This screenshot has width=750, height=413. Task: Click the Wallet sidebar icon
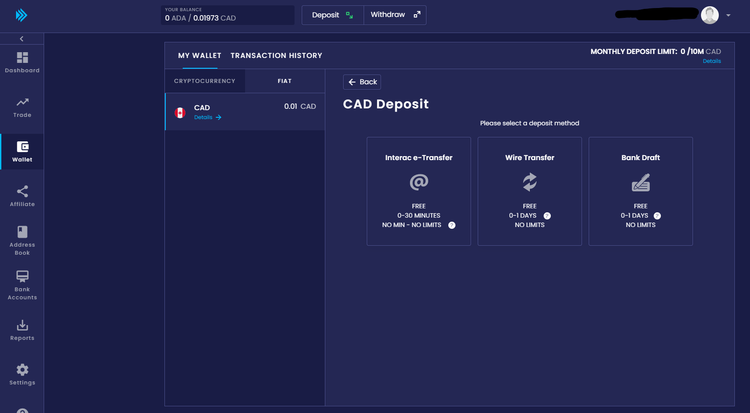[x=22, y=146]
